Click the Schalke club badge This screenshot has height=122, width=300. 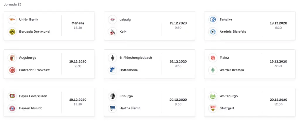click(x=213, y=20)
